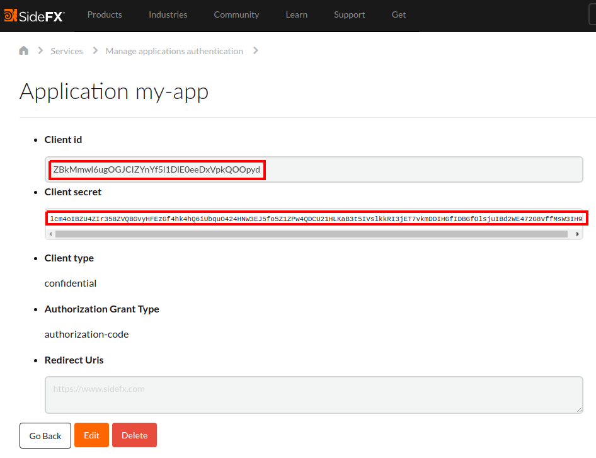Image resolution: width=596 pixels, height=458 pixels.
Task: Click the Client secret scroll-right arrow
Action: [577, 234]
